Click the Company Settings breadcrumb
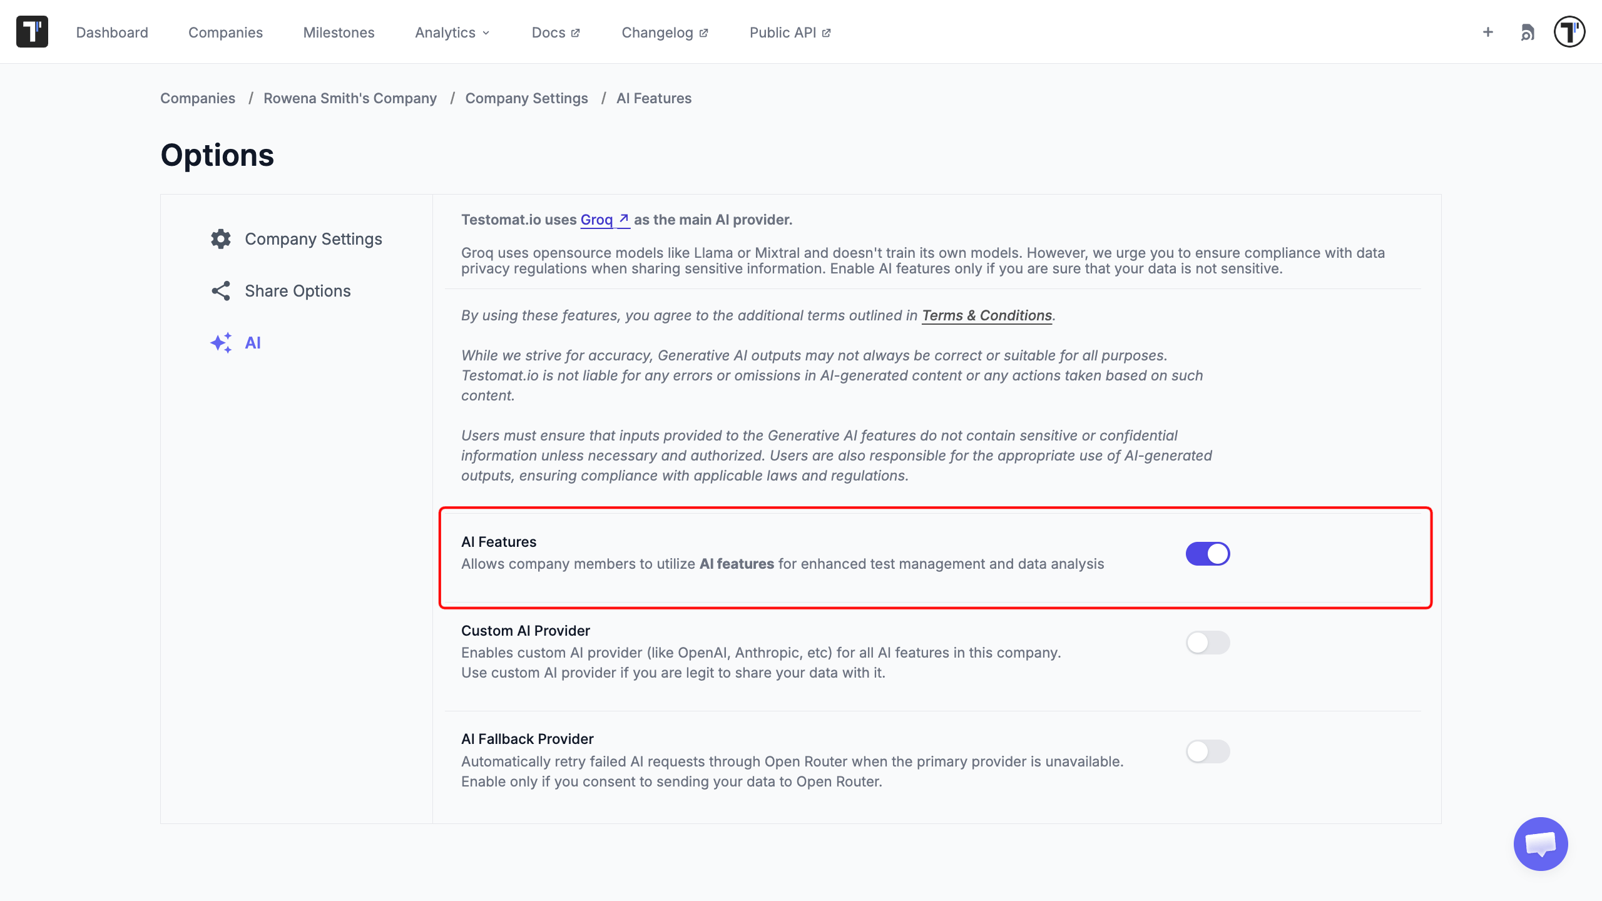1602x901 pixels. pos(527,98)
